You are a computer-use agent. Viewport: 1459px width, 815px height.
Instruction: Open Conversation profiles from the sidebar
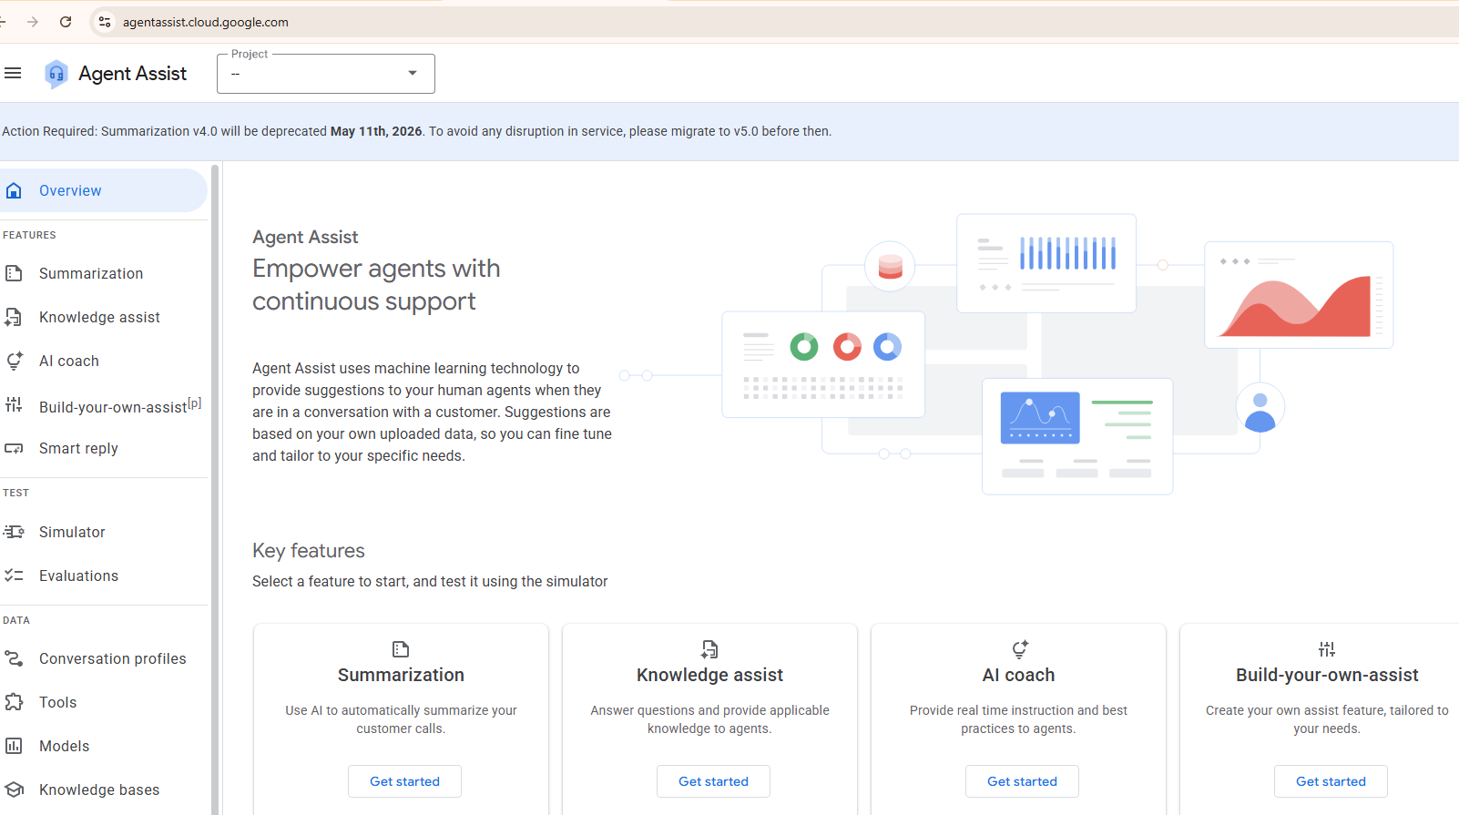pos(103,658)
